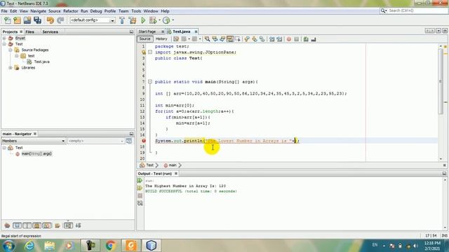The width and height of the screenshot is (449, 252).
Task: Collapse the import fold on line 2
Action: 150,52
